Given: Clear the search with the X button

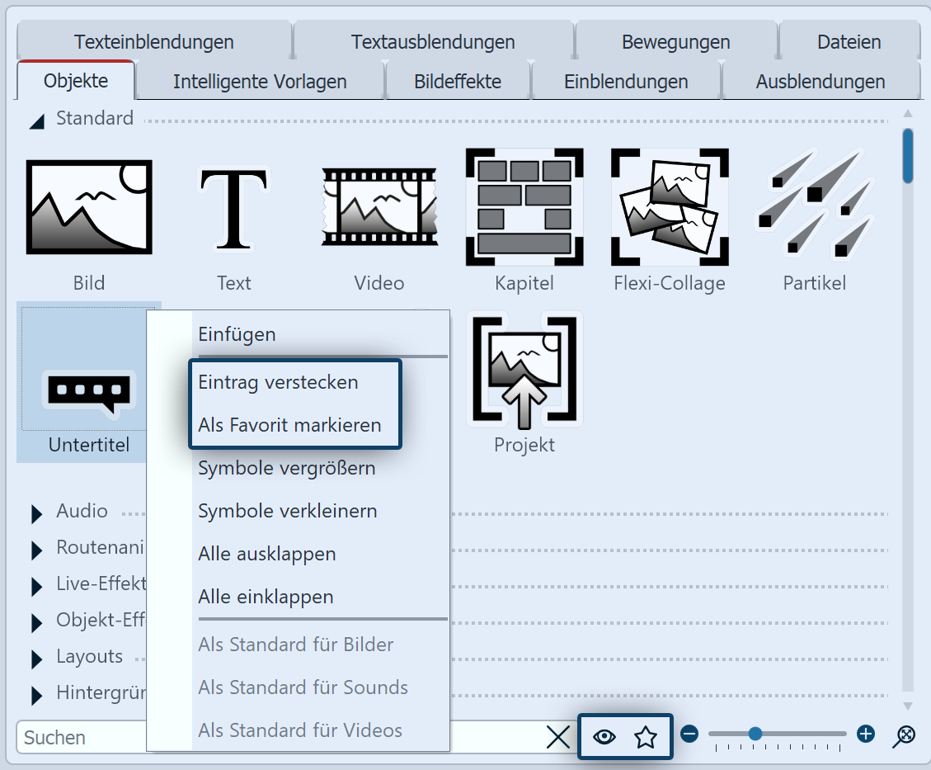Looking at the screenshot, I should [557, 737].
